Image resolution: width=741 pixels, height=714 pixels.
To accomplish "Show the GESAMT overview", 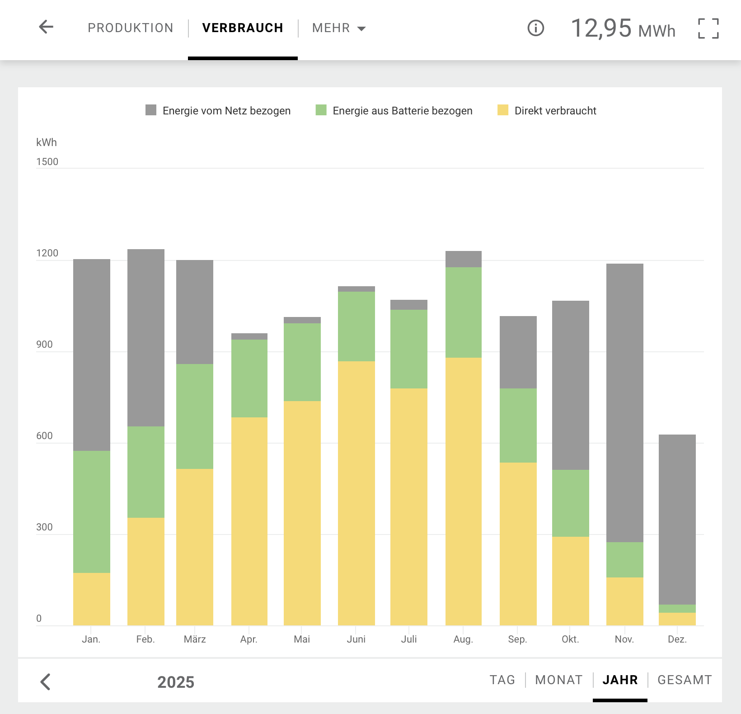I will click(685, 680).
